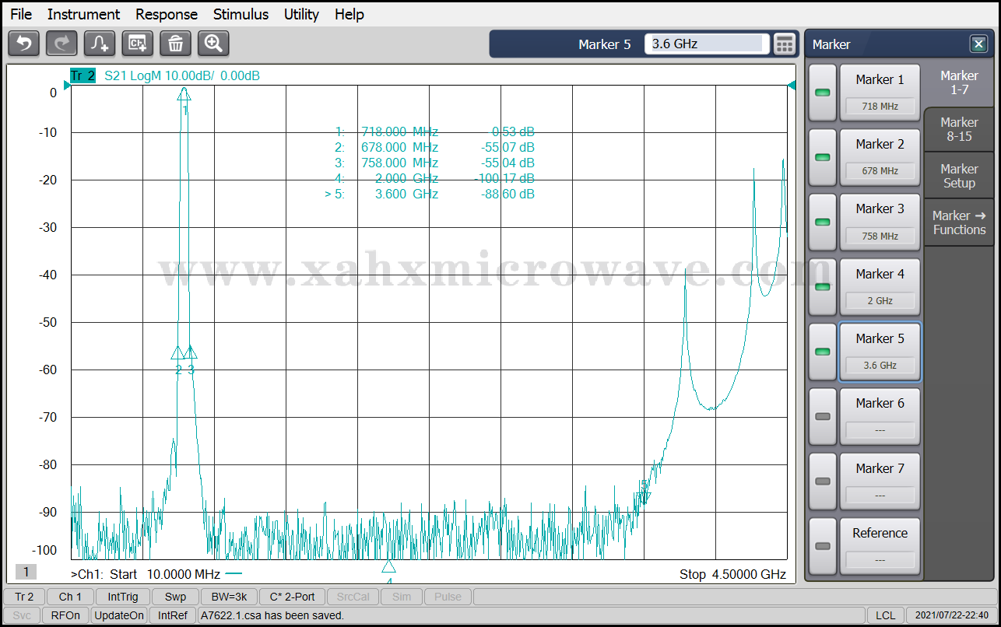The height and width of the screenshot is (627, 1001).
Task: Open Marker Functions tab
Action: click(x=959, y=222)
